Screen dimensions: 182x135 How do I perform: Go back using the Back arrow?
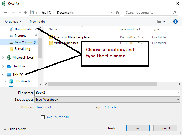point(5,13)
